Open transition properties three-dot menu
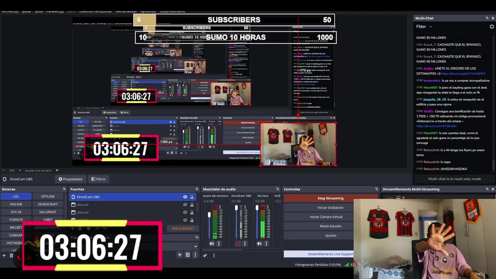Viewport: 496px width, 279px height. click(195, 255)
